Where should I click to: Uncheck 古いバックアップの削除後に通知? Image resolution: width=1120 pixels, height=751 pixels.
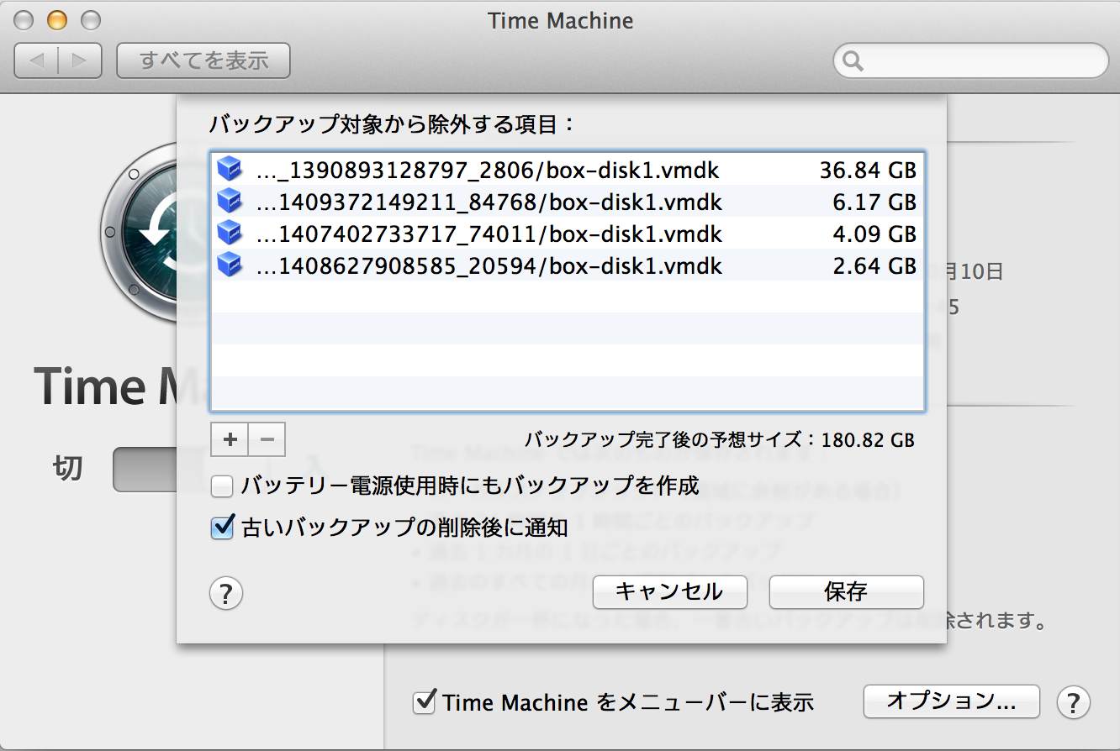pyautogui.click(x=221, y=528)
